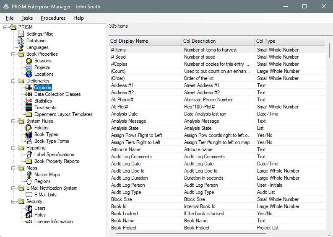Select the 'Block Size' display name row
The image size is (333, 237).
click(217, 199)
